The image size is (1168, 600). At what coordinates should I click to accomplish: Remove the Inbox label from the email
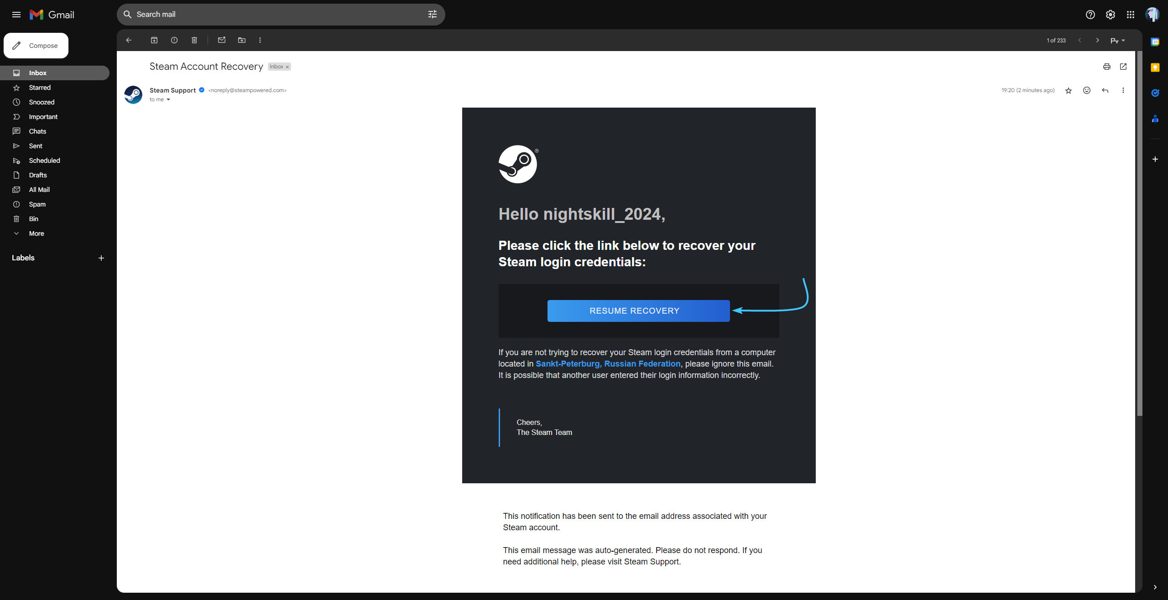point(287,67)
